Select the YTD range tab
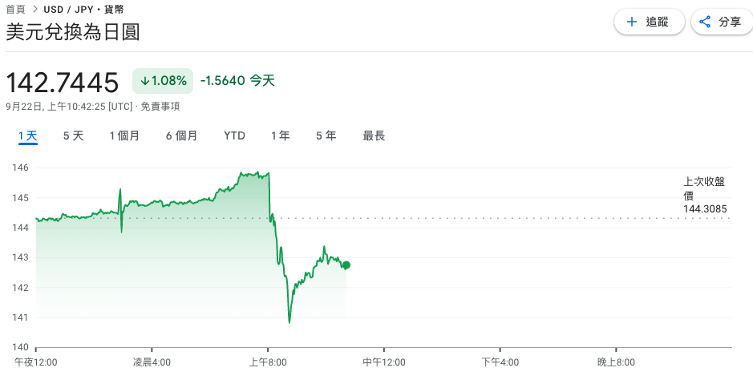Screen dimensions: 753x380 [x=234, y=135]
